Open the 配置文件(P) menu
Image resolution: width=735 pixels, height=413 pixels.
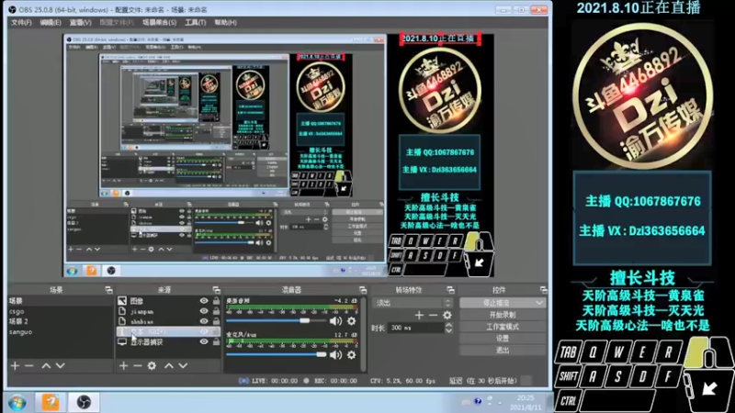(117, 22)
